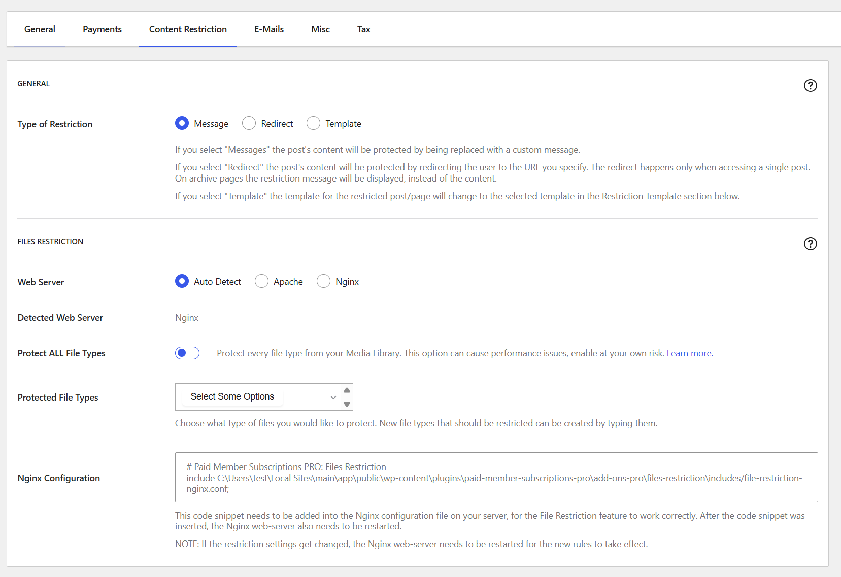Click the down arrow on Protected File Types
Image resolution: width=841 pixels, height=577 pixels.
(347, 404)
